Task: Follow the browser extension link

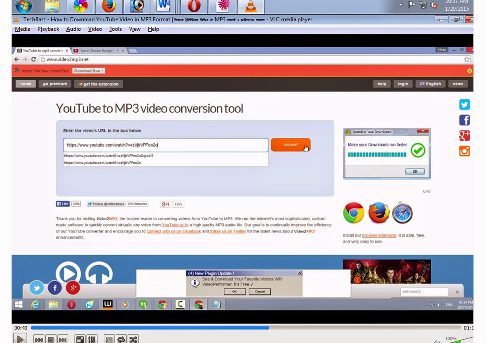Action: (x=379, y=235)
